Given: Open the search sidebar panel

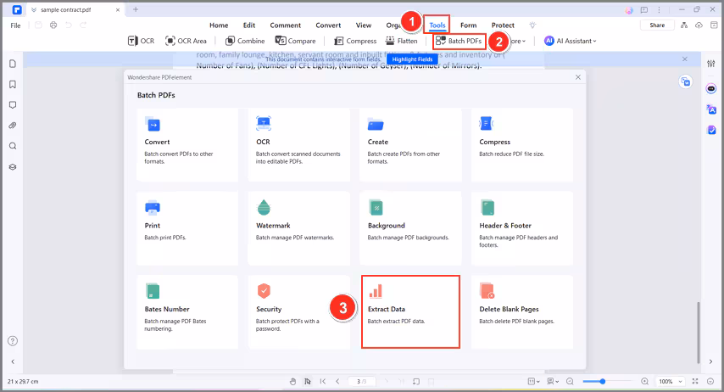Looking at the screenshot, I should tap(13, 146).
